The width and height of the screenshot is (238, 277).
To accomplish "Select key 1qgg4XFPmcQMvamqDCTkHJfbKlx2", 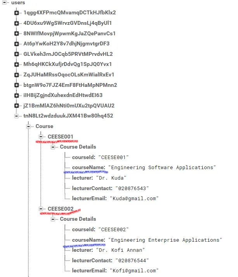I will tap(69, 13).
